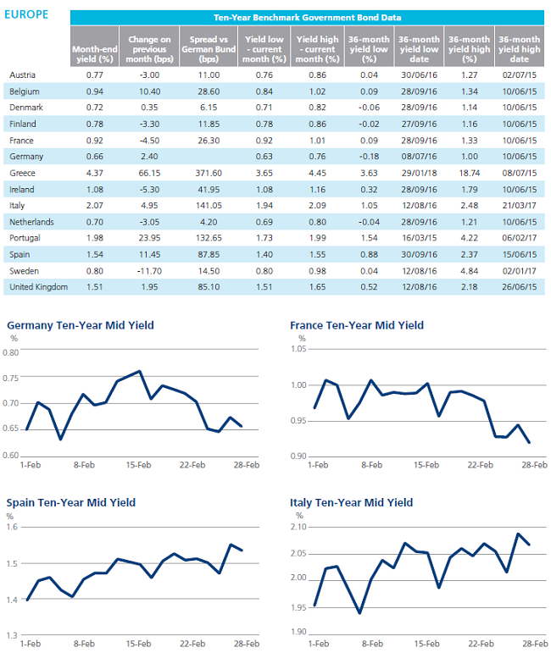The image size is (551, 664).
Task: Select the Greece row label
Action: tap(22, 173)
